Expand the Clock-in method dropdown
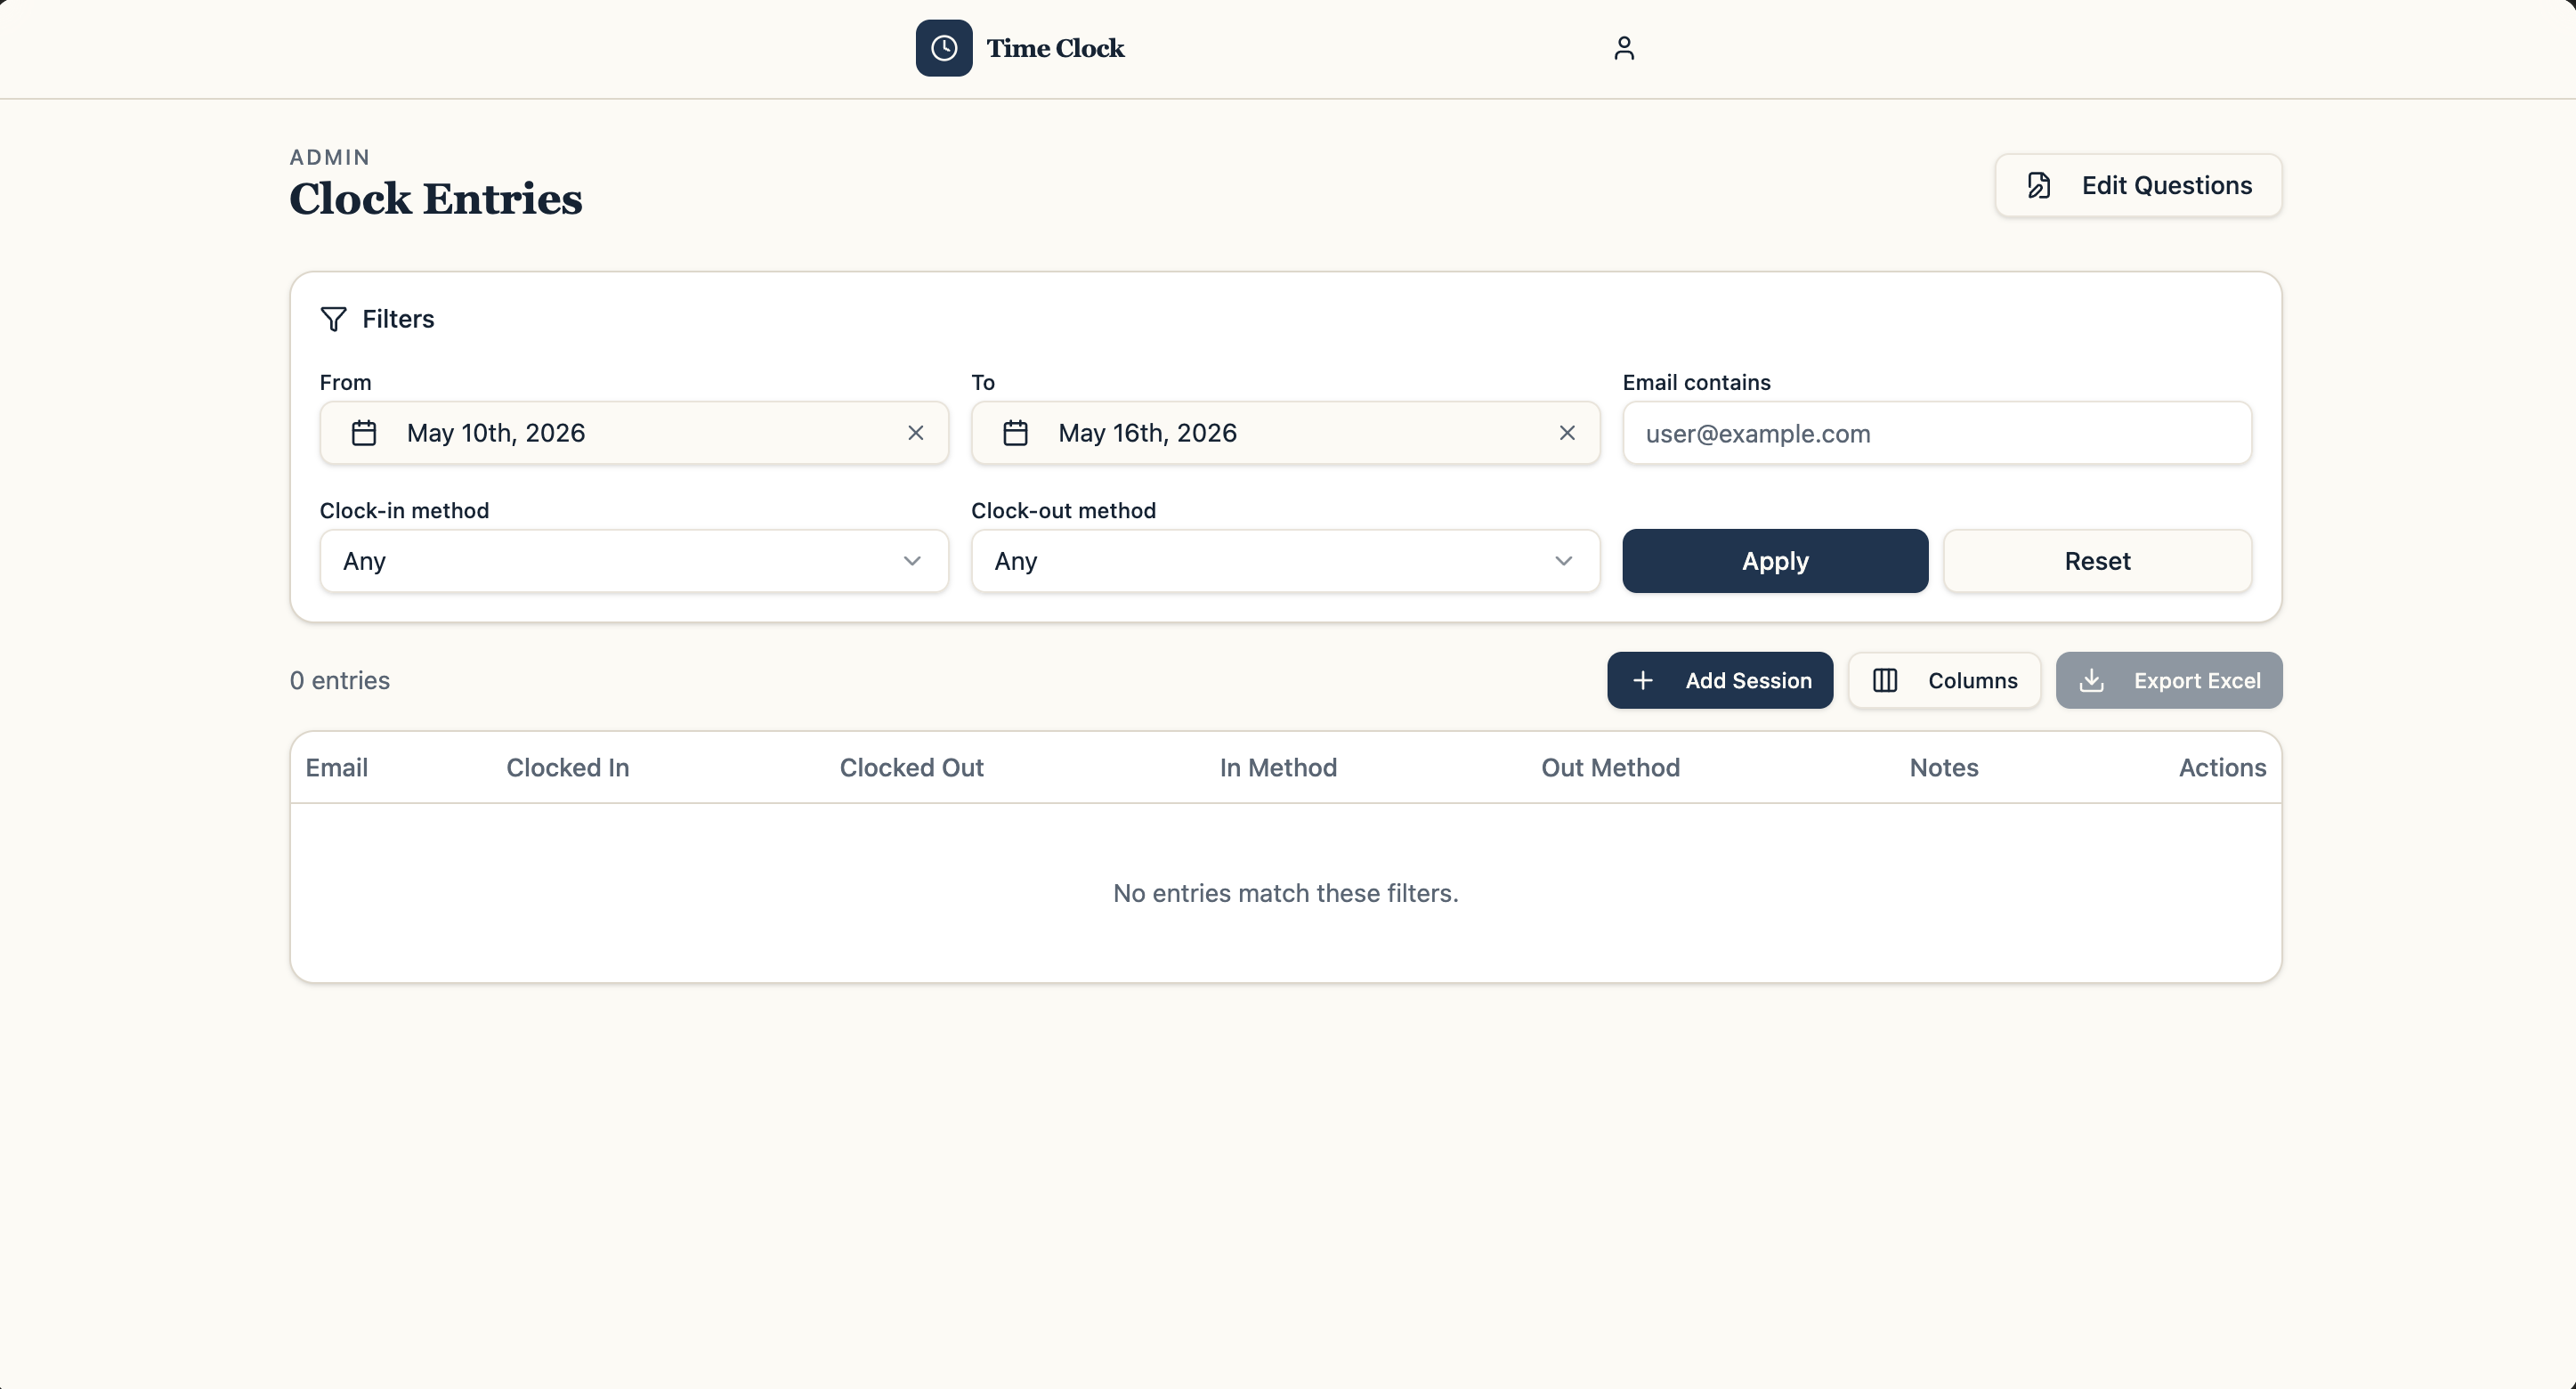 [x=634, y=561]
